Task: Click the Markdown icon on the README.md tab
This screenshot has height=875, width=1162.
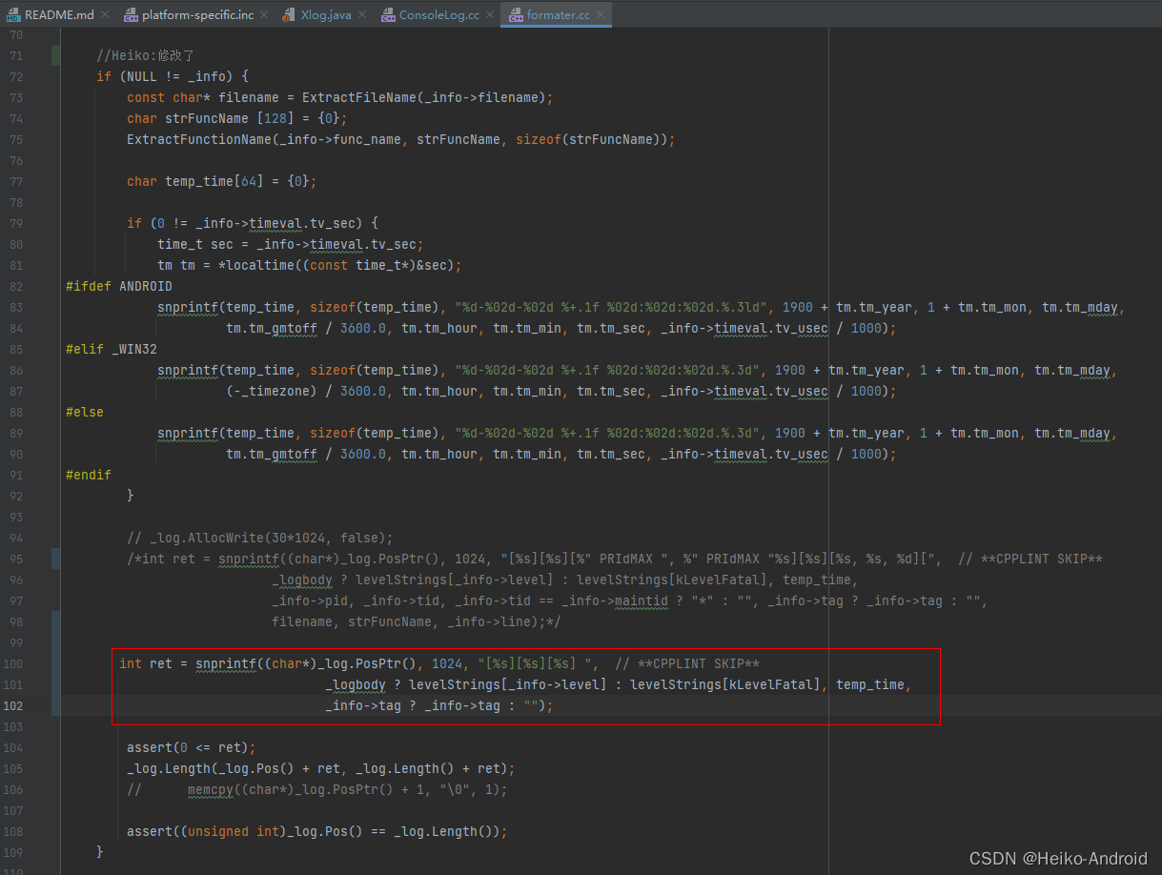Action: [13, 14]
